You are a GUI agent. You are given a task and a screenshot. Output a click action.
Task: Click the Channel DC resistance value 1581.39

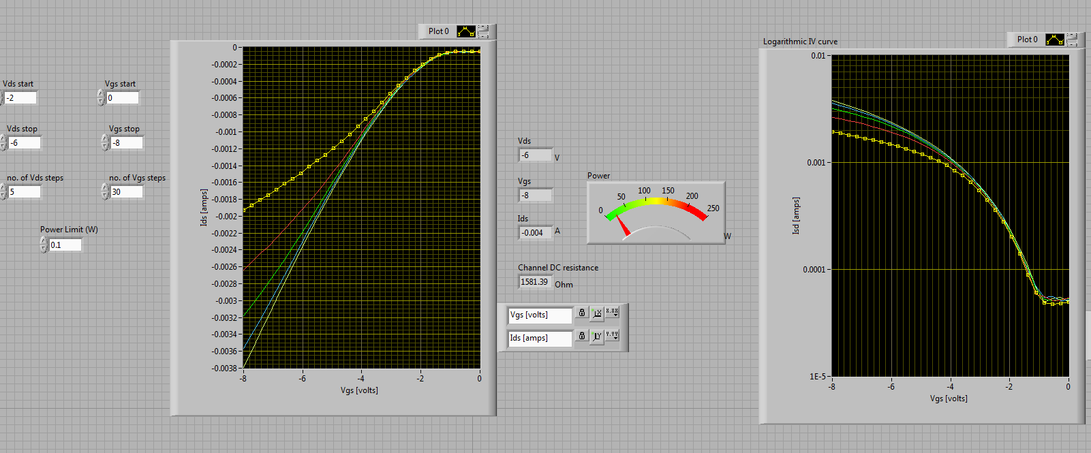coord(535,282)
